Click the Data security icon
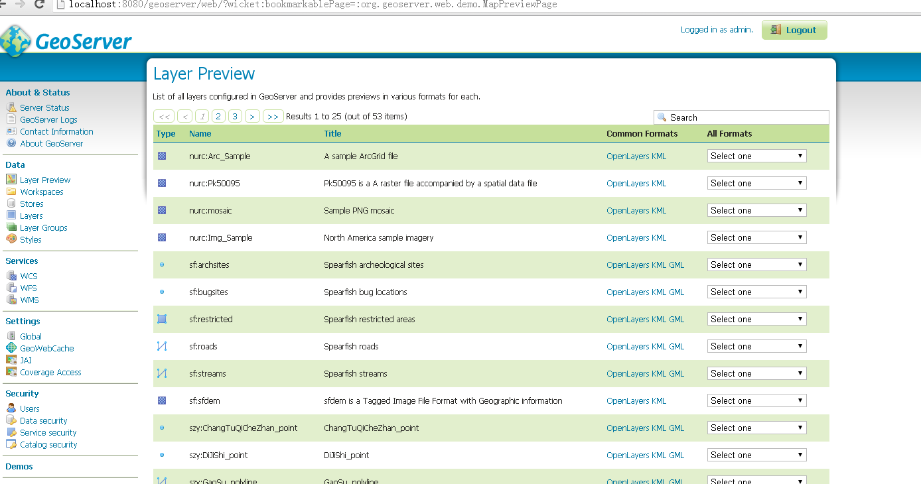The width and height of the screenshot is (921, 484). [x=11, y=420]
